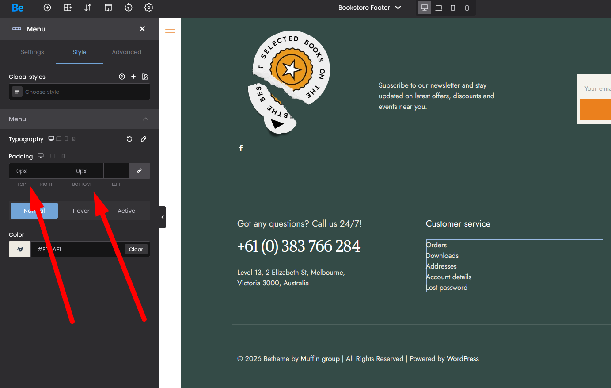Viewport: 611px width, 388px height.
Task: Switch to the Settings tab
Action: coord(32,52)
